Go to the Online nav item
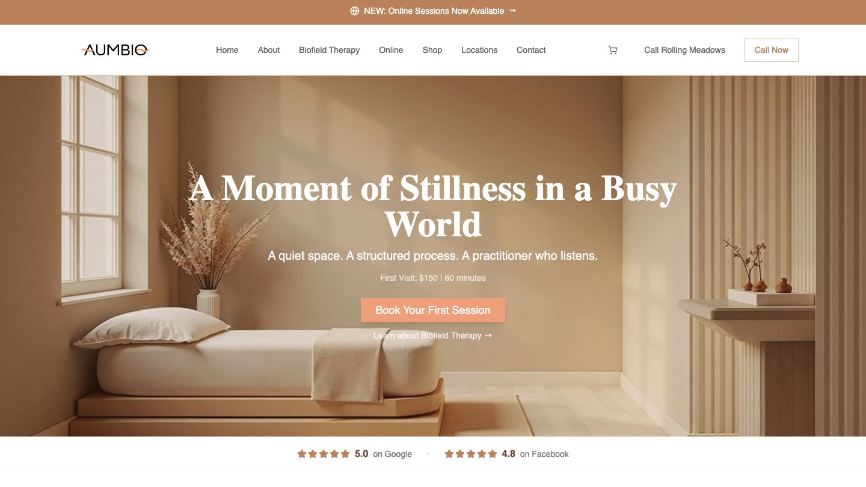This screenshot has width=866, height=487. point(391,50)
